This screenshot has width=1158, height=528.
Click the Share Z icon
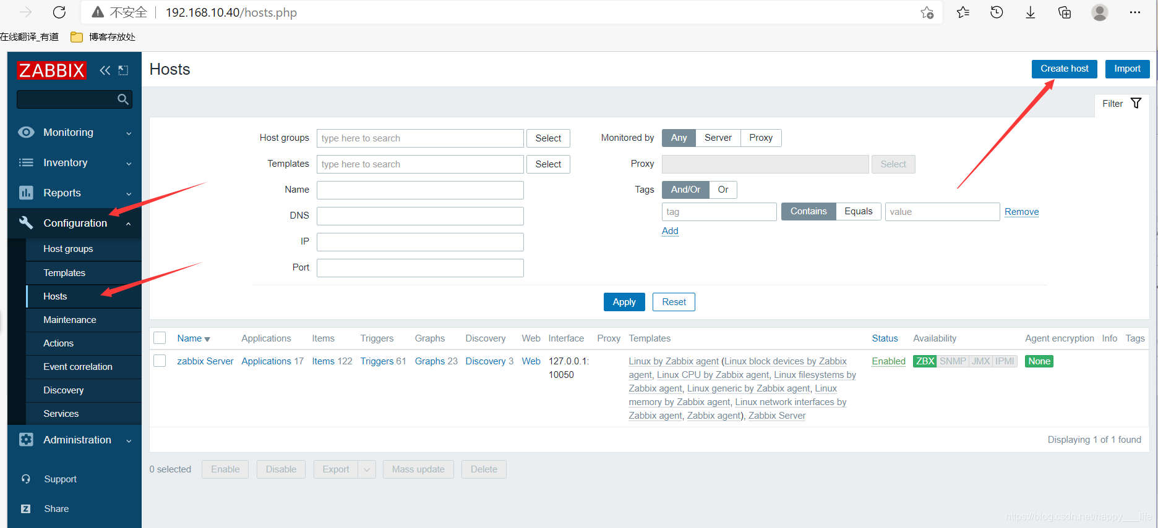(x=26, y=509)
